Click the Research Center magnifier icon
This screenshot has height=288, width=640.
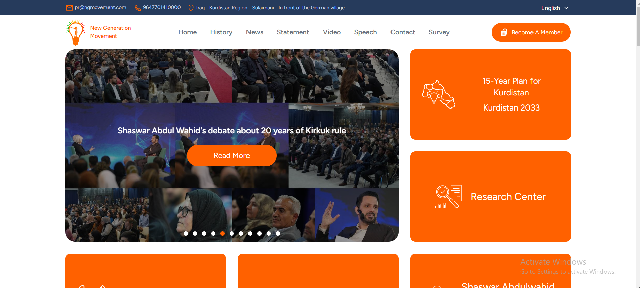(x=449, y=196)
